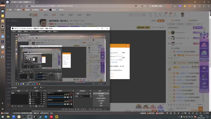Screen dimensions: 211x119
Task: Toggle lock on 文本 (GDI+) source
Action: tap(44, 97)
